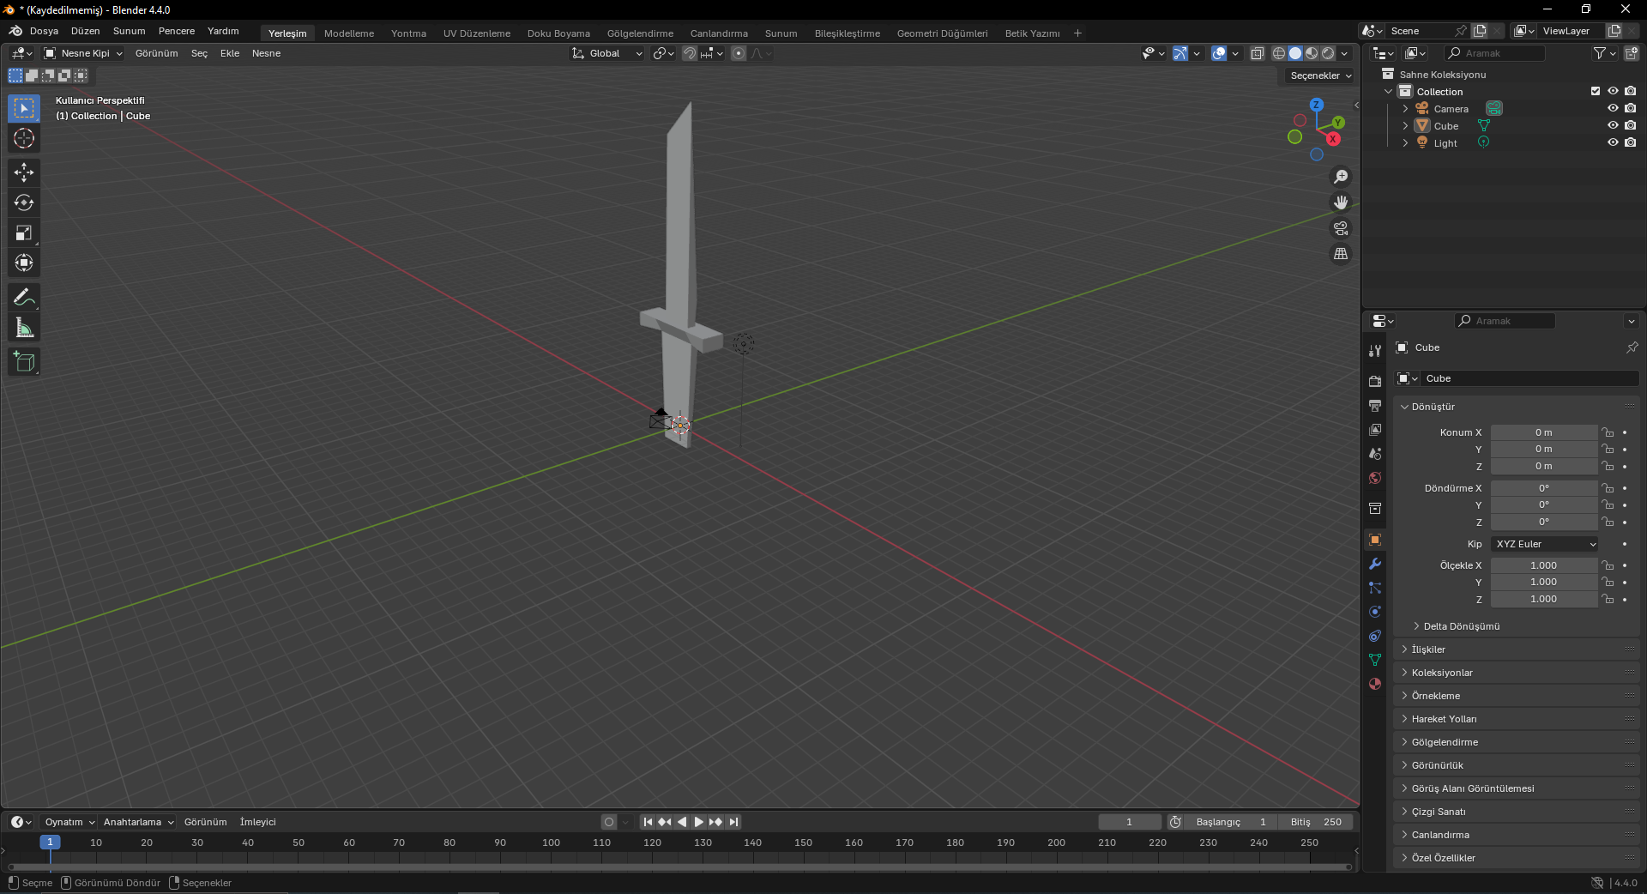Open the Particles properties tab

point(1375,588)
